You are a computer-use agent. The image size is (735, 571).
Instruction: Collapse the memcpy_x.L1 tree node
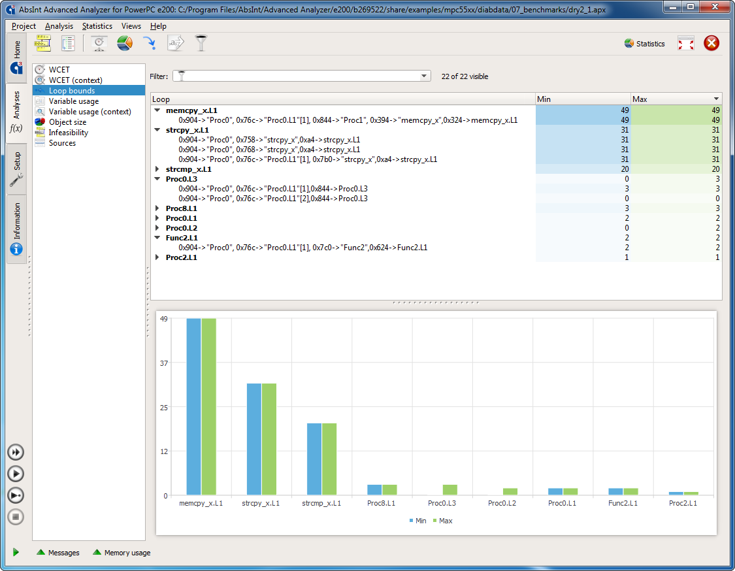pos(157,110)
